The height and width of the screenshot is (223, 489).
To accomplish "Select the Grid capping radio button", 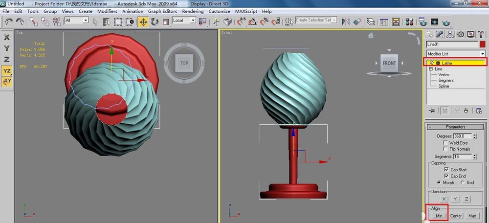I will [x=463, y=182].
